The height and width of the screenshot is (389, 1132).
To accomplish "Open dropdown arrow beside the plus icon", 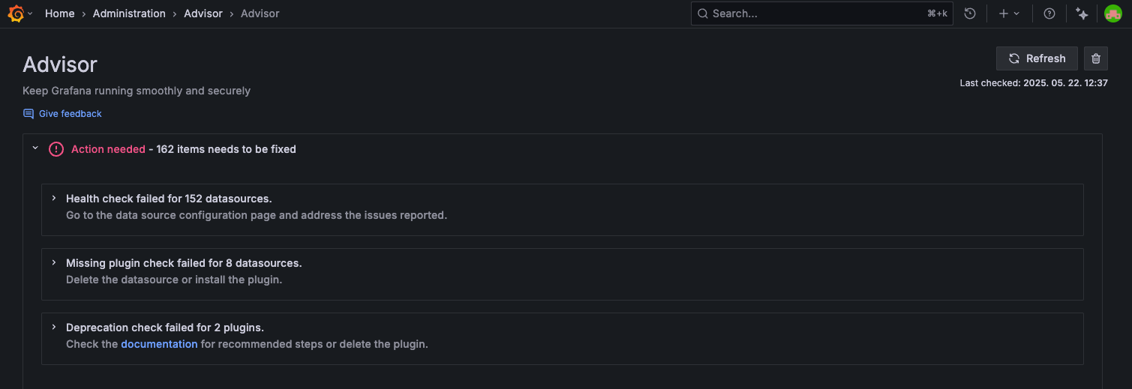I will coord(1017,13).
